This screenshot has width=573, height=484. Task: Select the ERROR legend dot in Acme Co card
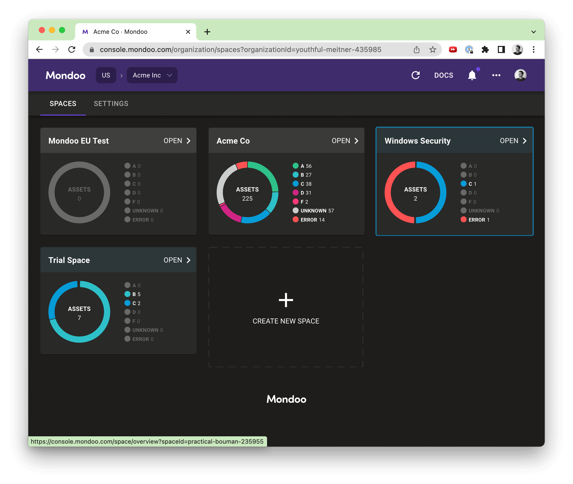[296, 220]
